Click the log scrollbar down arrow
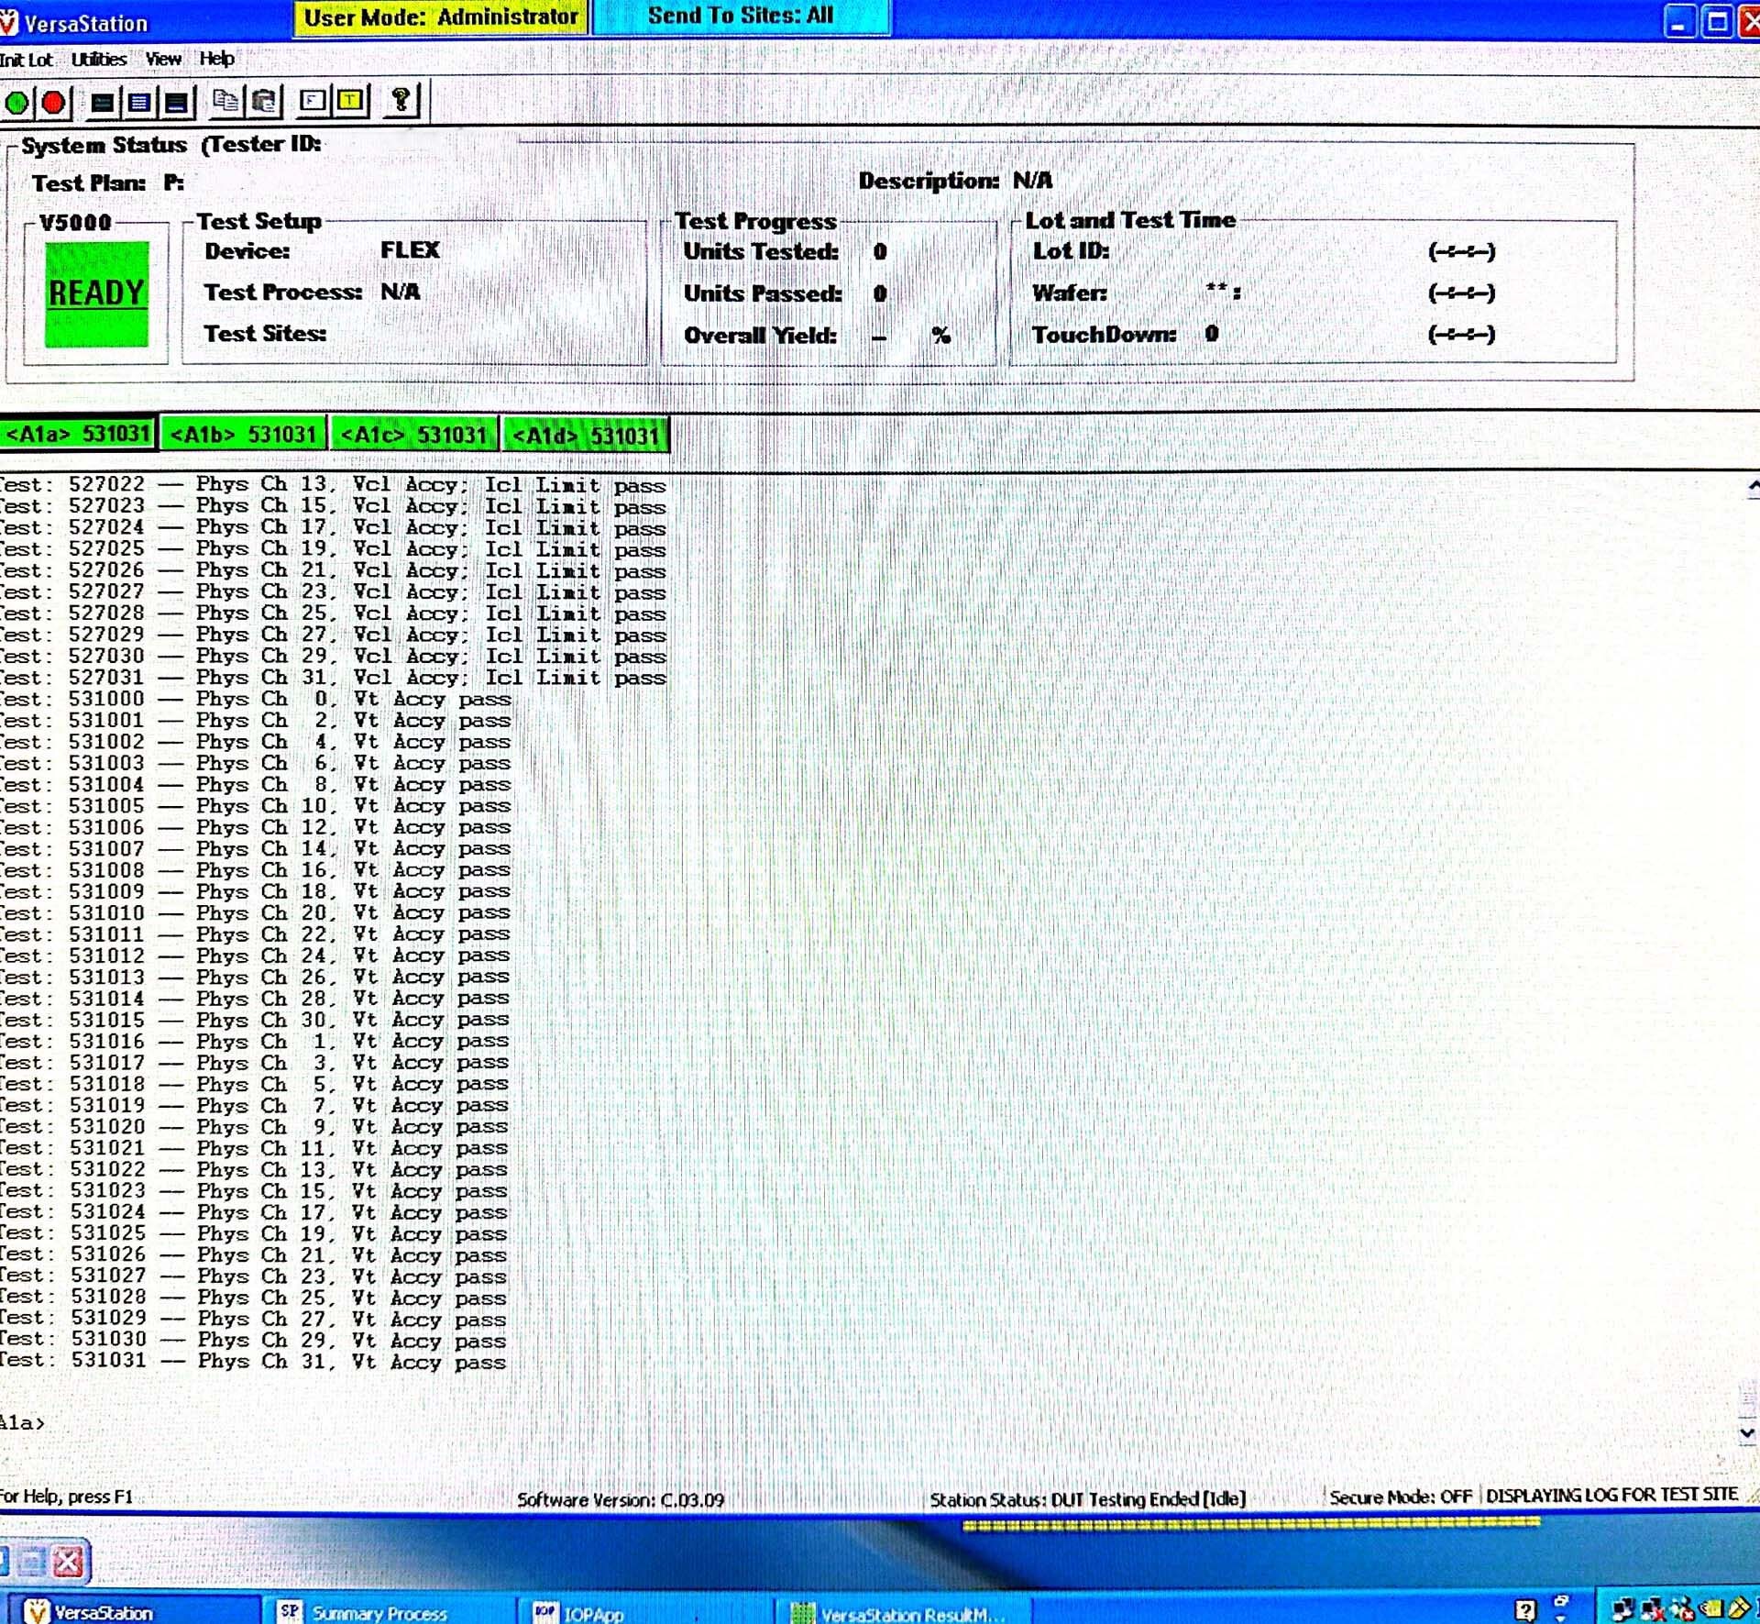Viewport: 1760px width, 1624px height. coord(1747,1432)
